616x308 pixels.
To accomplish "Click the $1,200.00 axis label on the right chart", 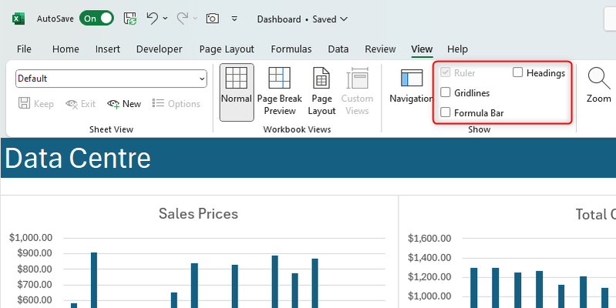I will click(x=429, y=277).
